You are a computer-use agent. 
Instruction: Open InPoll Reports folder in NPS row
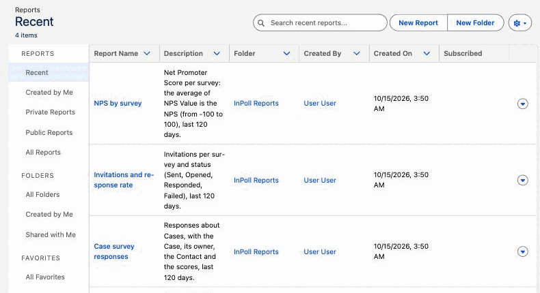point(256,104)
